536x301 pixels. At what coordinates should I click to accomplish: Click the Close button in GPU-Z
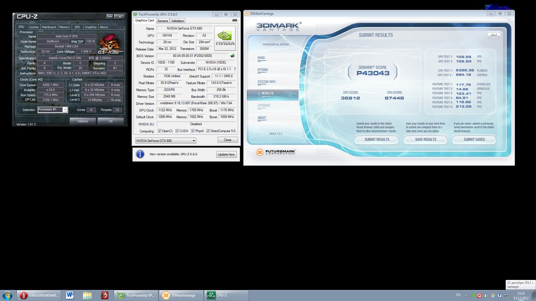[228, 140]
